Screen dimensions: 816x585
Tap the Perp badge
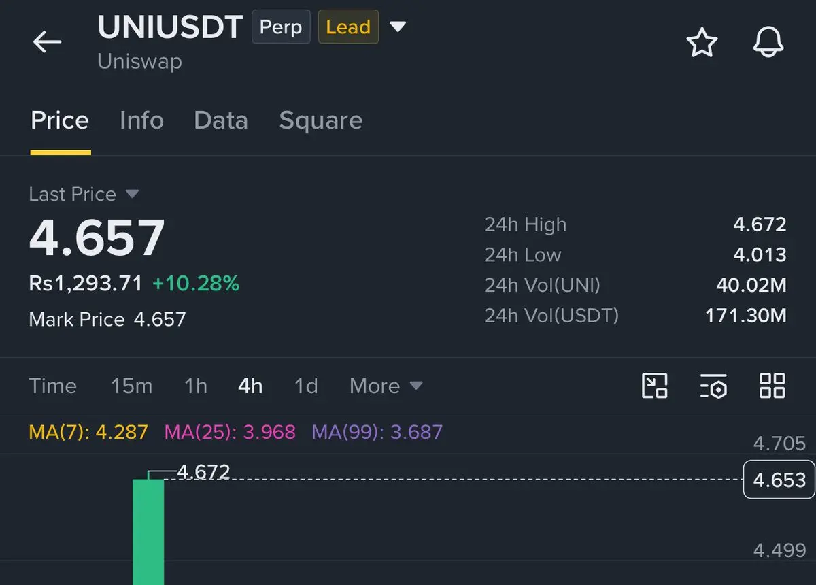coord(281,27)
